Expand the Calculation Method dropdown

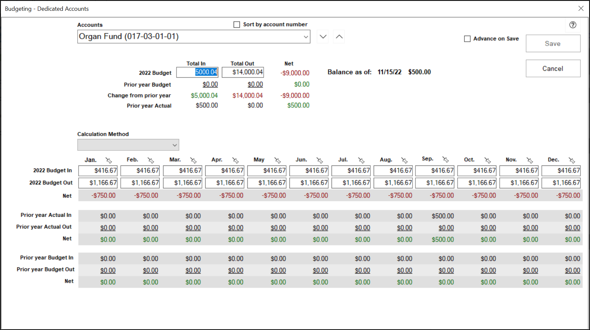point(128,145)
